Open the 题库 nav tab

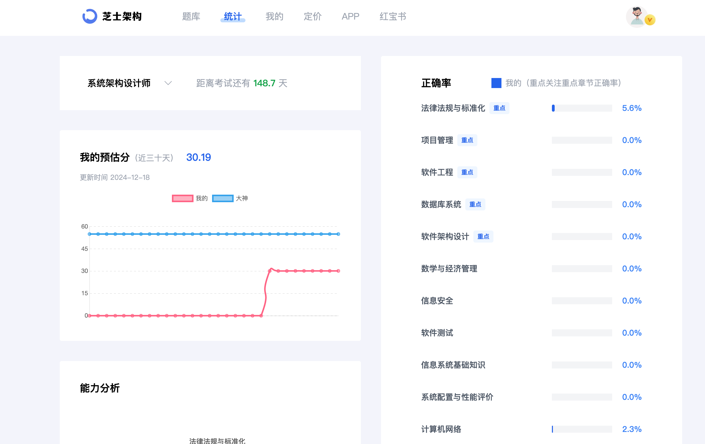(x=191, y=16)
